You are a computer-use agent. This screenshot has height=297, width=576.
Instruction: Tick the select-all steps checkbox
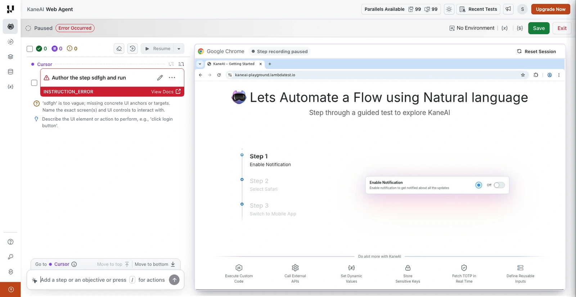click(30, 49)
